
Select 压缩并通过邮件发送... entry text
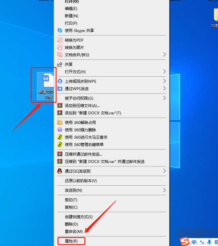coord(84,154)
